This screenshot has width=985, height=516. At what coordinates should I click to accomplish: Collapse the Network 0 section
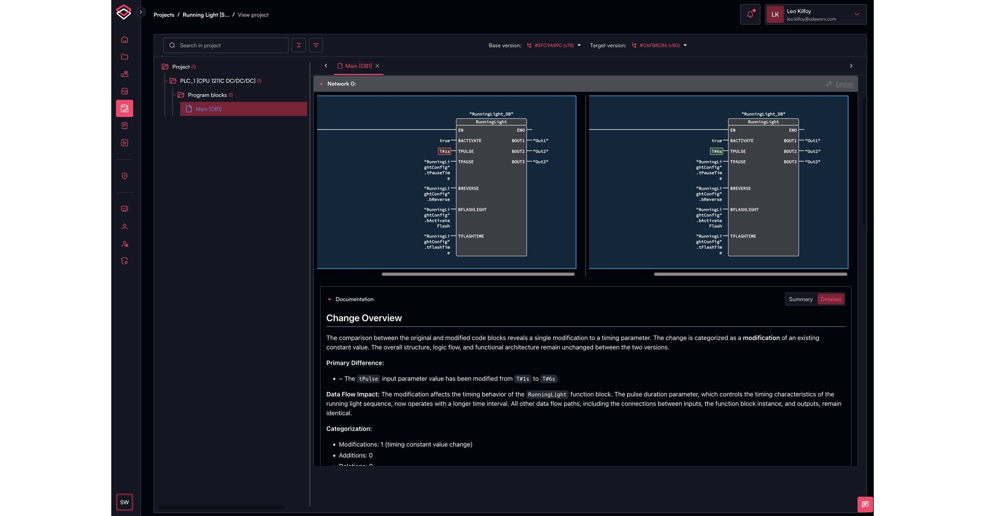coord(321,84)
